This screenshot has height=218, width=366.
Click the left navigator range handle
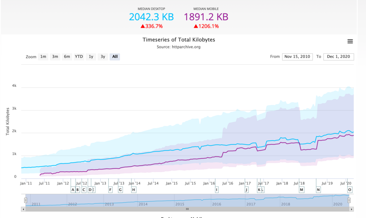click(26, 200)
